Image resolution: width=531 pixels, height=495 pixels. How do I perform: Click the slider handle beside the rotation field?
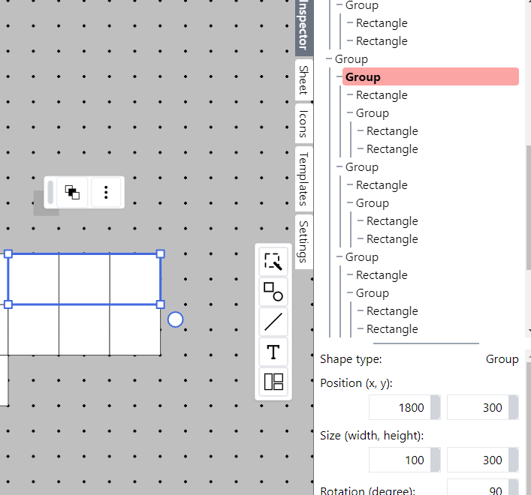click(514, 487)
